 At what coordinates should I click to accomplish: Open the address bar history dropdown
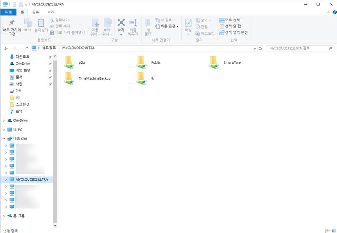[x=254, y=48]
